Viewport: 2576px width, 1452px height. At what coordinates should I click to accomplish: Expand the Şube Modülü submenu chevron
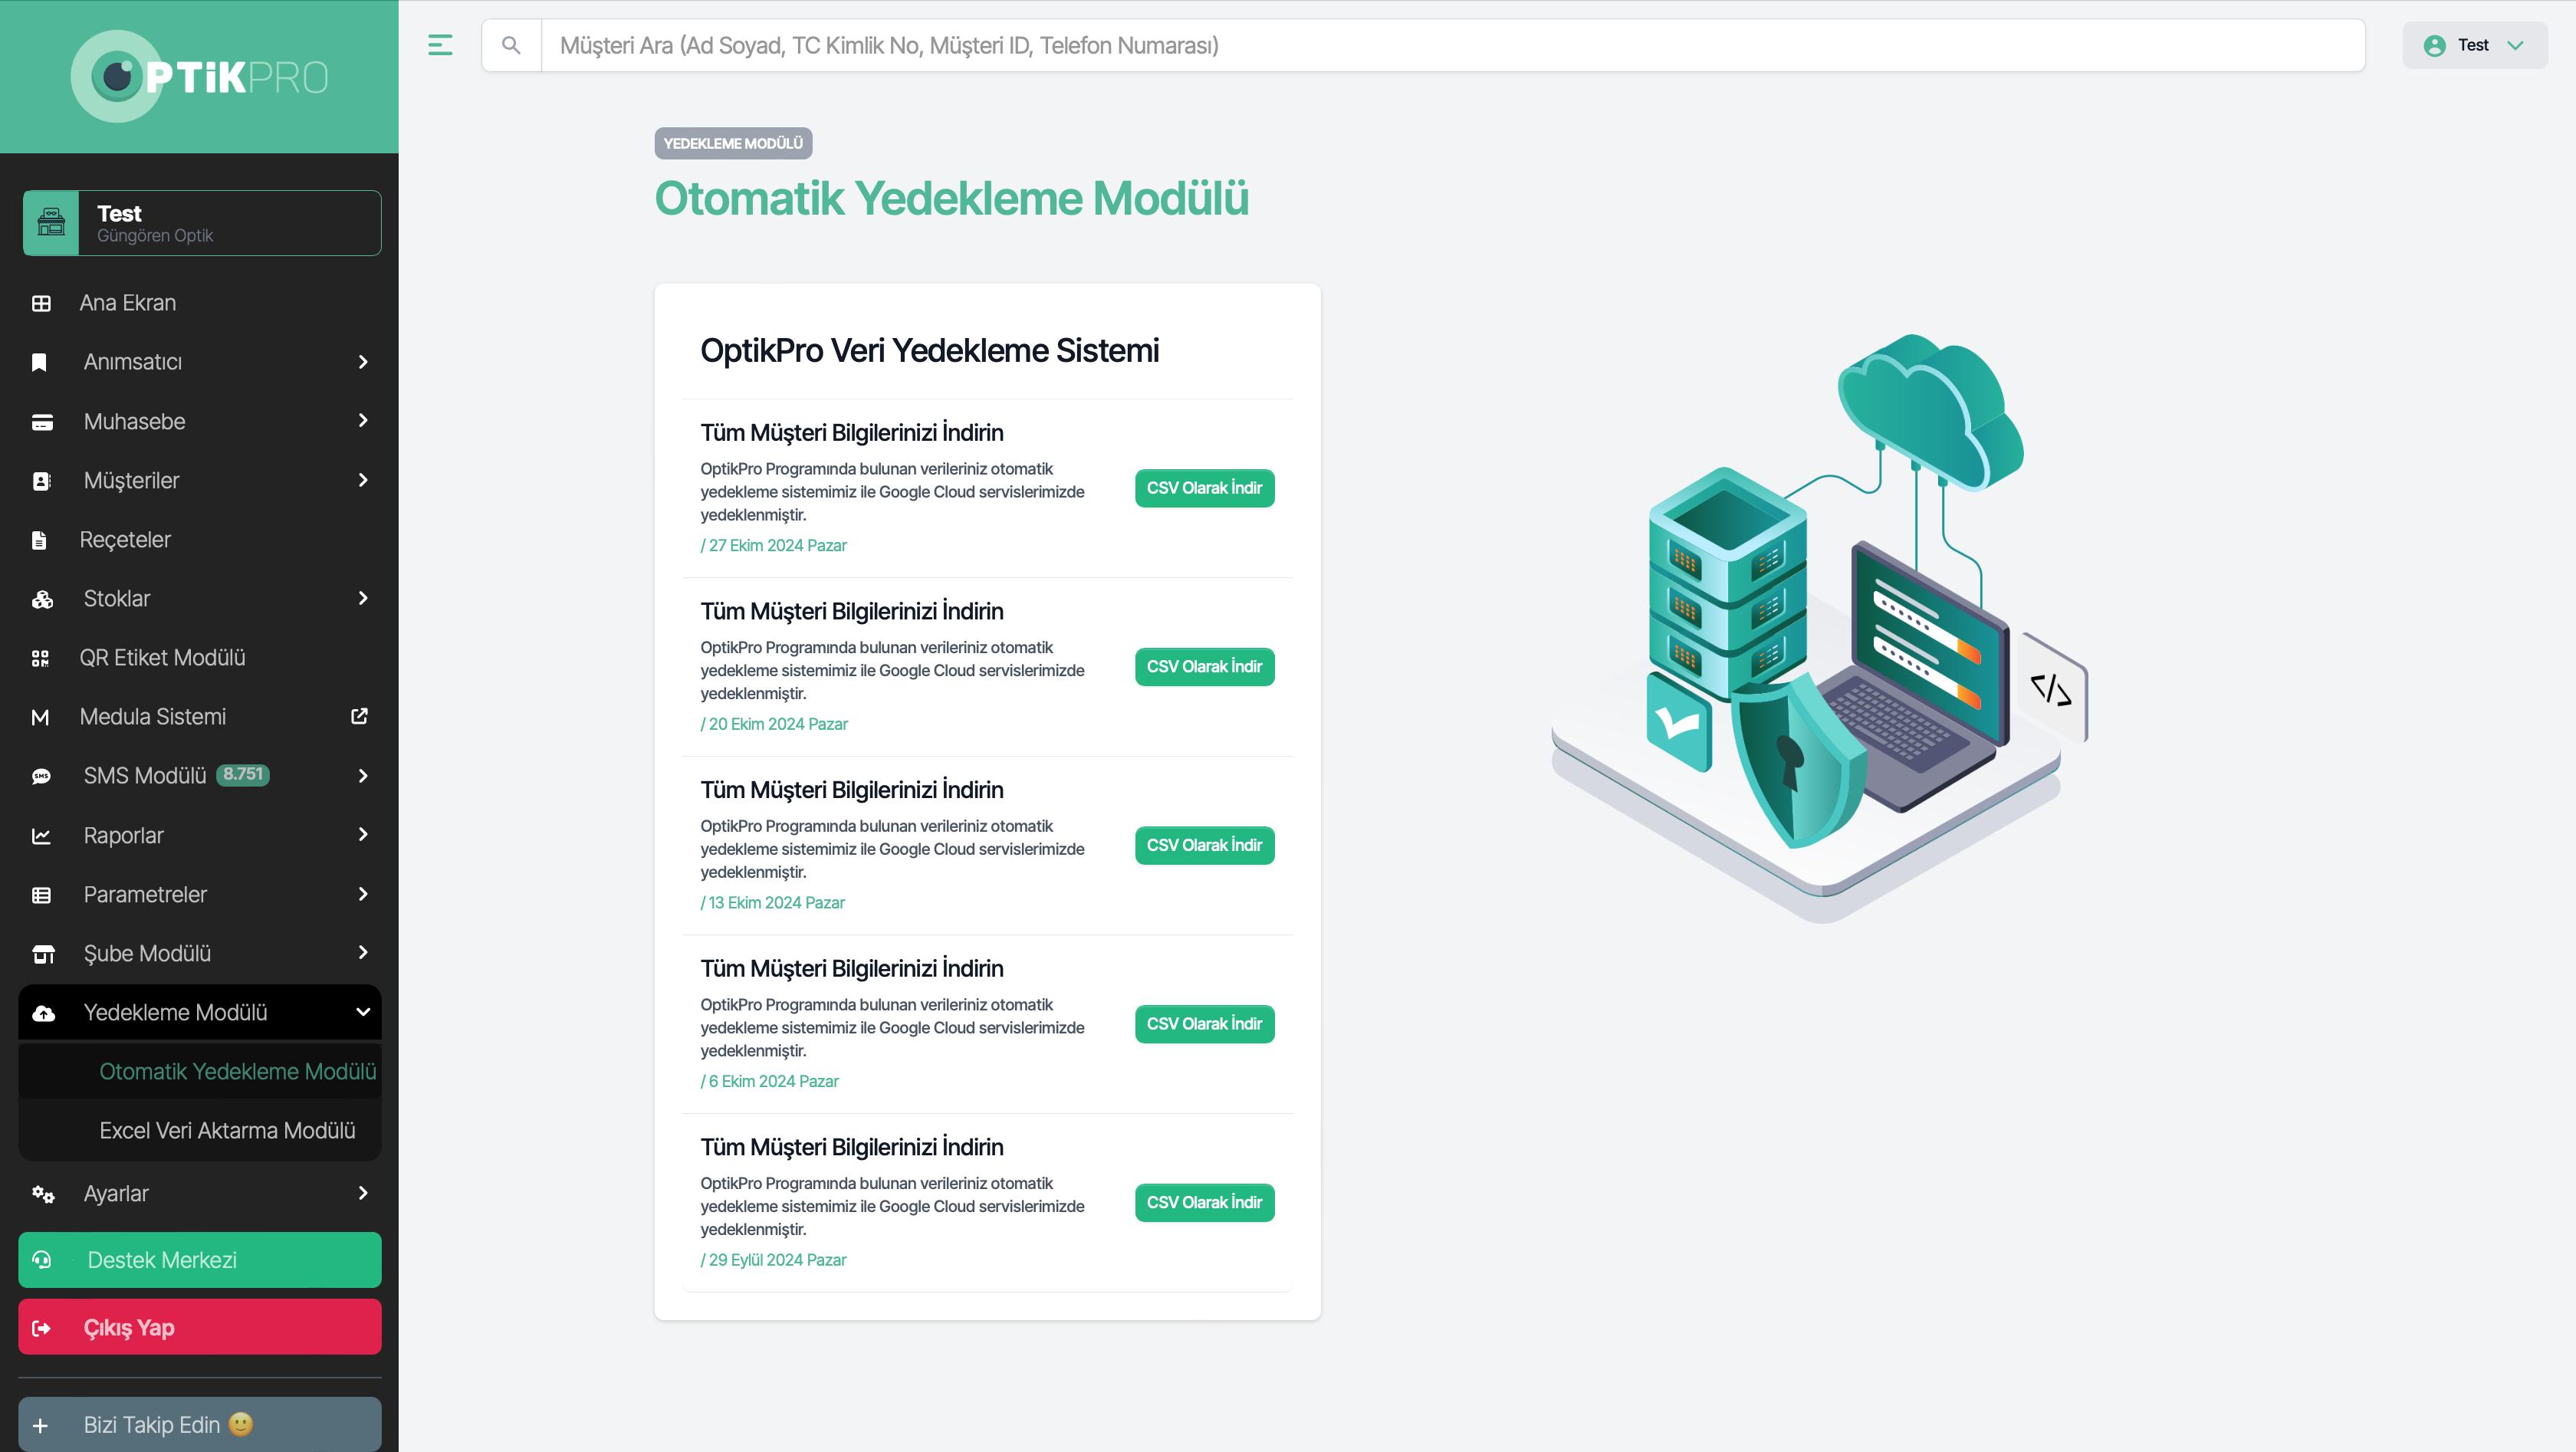pos(363,953)
